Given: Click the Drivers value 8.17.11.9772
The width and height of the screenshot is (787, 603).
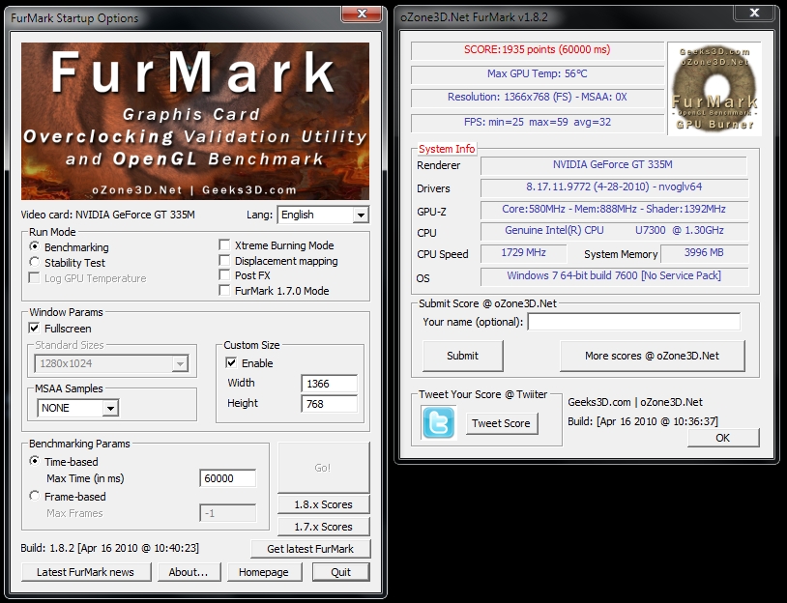Looking at the screenshot, I should [x=614, y=187].
